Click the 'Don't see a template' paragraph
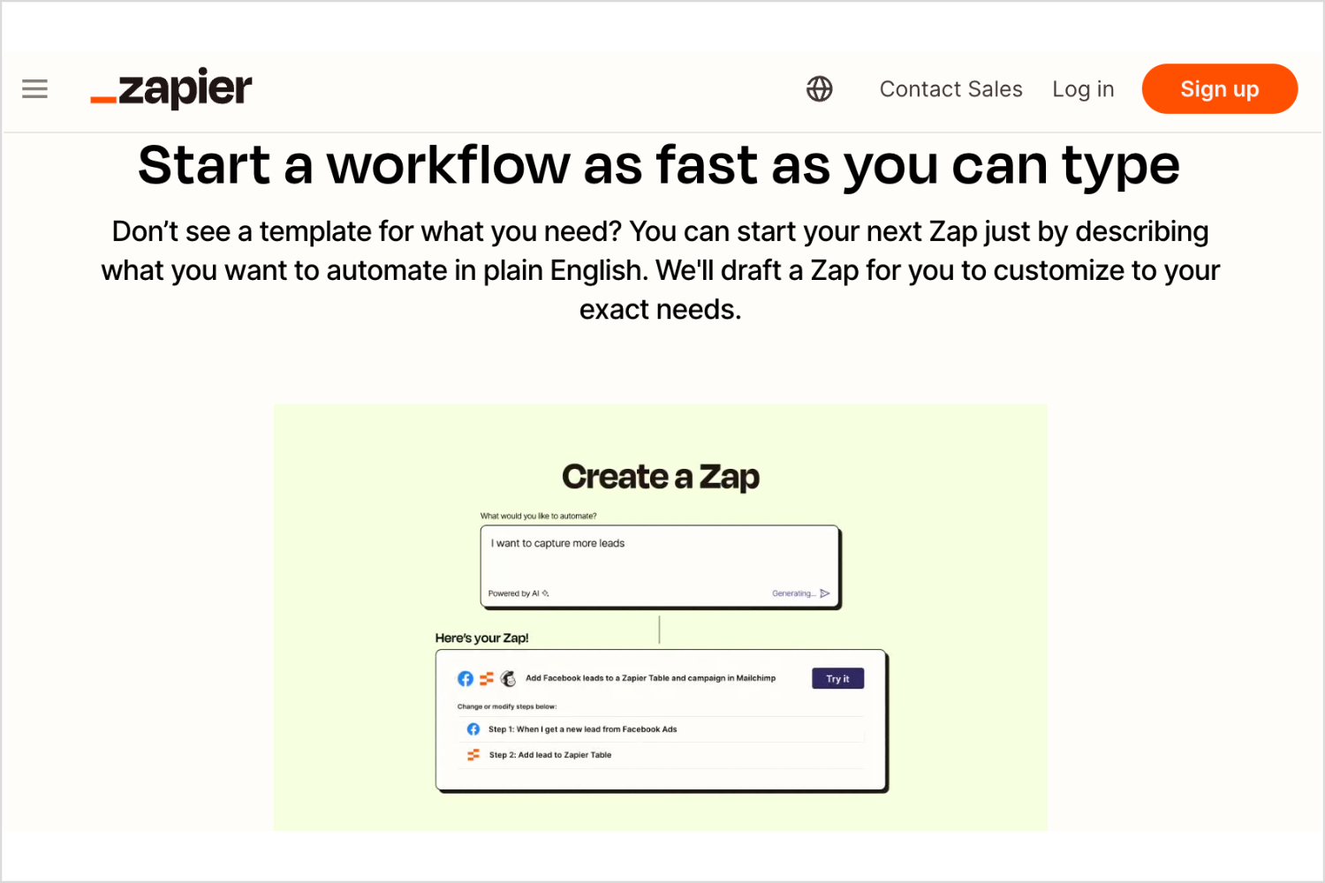The image size is (1325, 883). coord(661,270)
